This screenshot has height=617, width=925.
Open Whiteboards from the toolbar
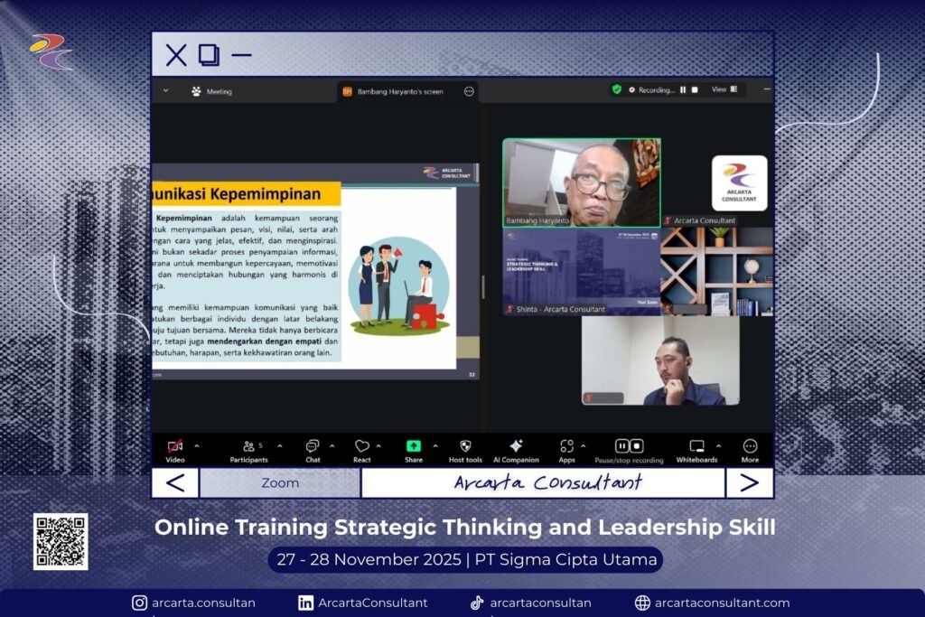(696, 446)
